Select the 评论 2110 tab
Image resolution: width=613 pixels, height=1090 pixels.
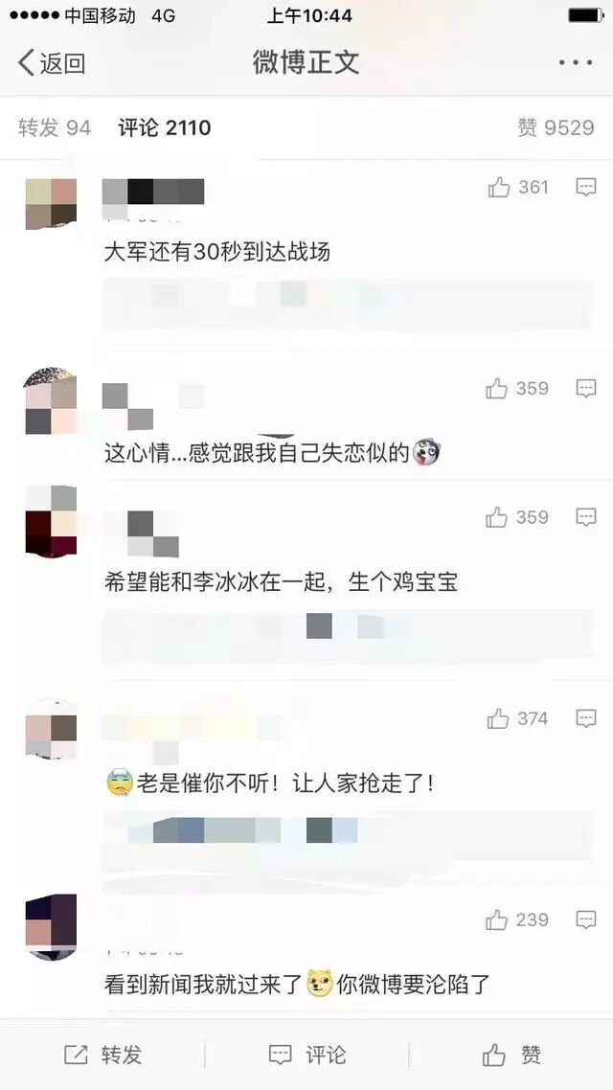tap(164, 128)
